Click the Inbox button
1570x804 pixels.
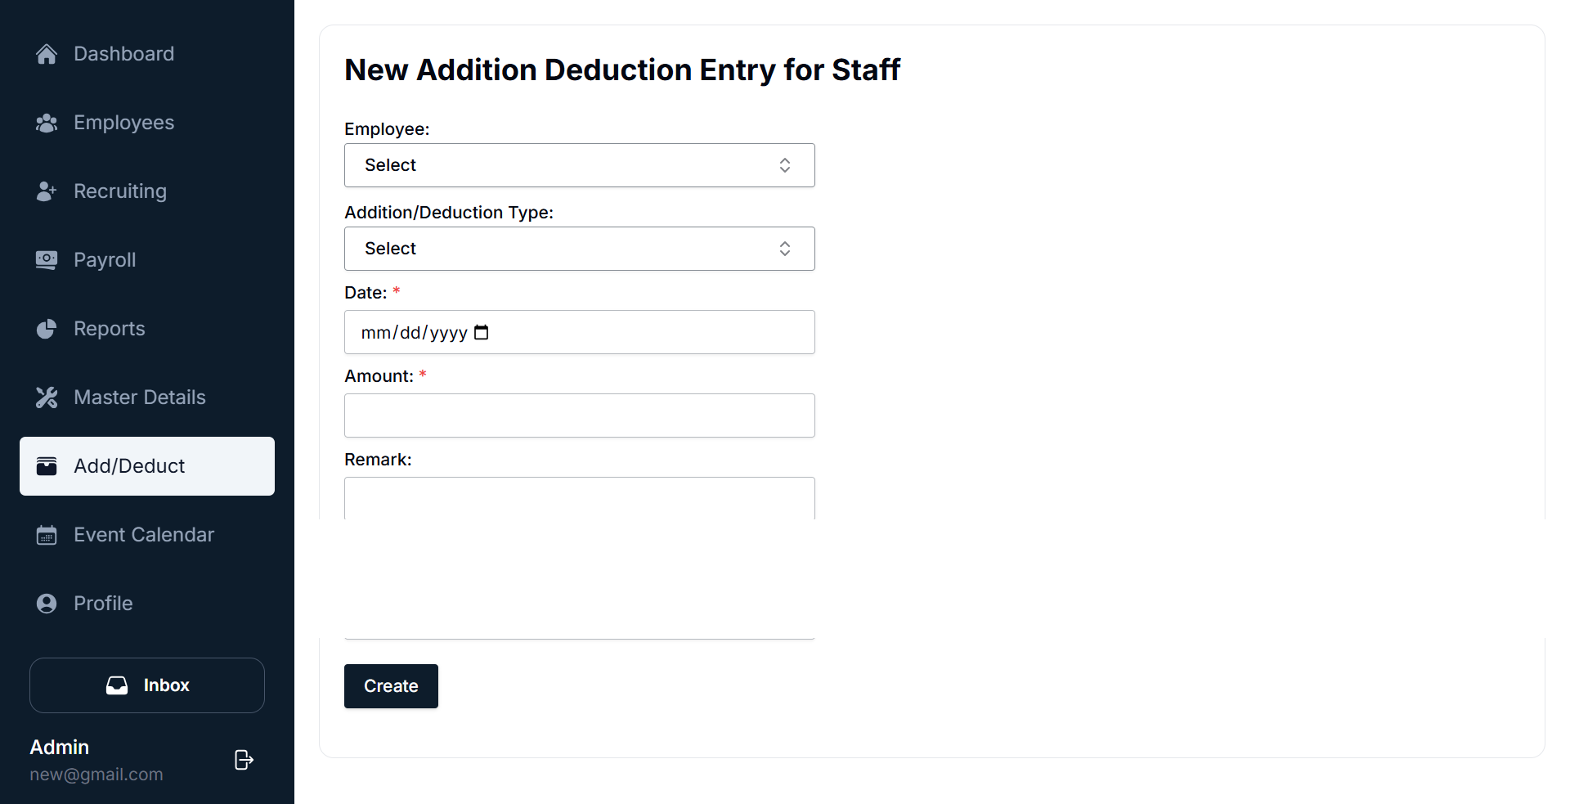click(146, 685)
